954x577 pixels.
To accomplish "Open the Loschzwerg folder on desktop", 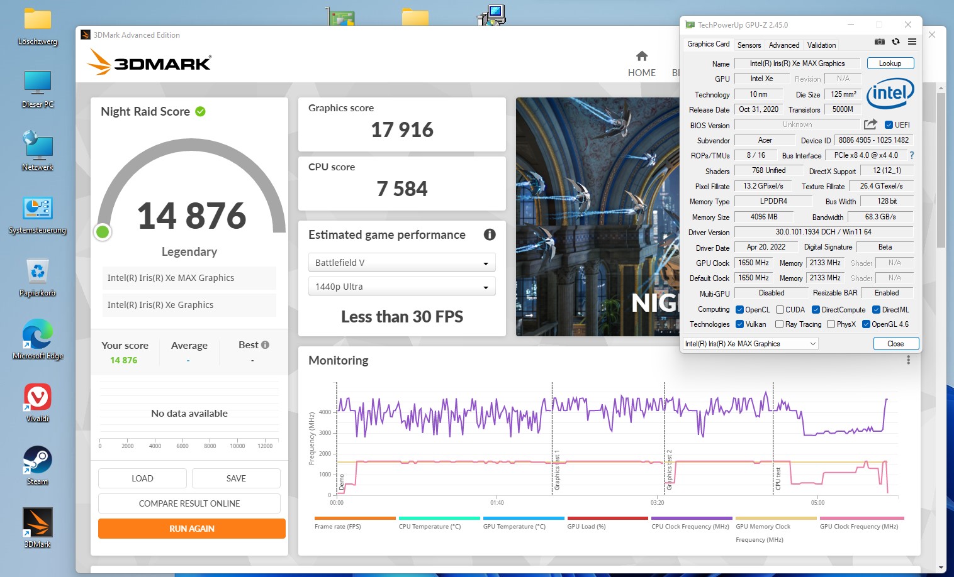I will tap(38, 26).
